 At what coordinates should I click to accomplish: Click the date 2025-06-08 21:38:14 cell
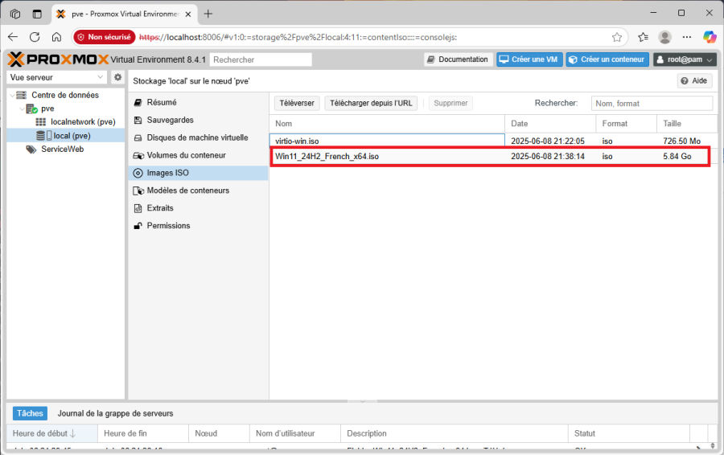pos(548,157)
